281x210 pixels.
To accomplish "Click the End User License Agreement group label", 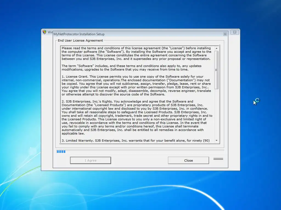I will (80, 40).
